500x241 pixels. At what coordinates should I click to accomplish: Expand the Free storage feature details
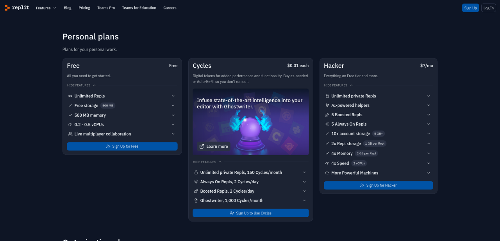pos(173,106)
